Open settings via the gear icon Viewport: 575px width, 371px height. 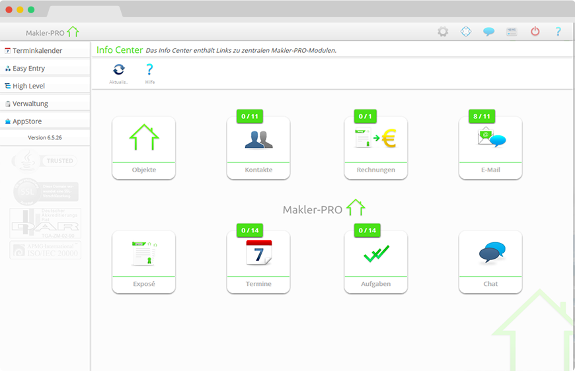tap(443, 32)
